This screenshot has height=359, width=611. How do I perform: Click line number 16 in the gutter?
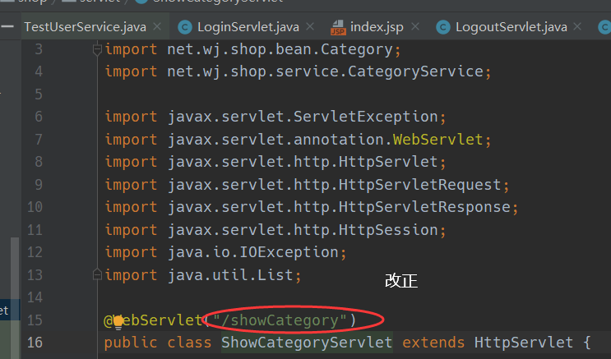coord(35,343)
